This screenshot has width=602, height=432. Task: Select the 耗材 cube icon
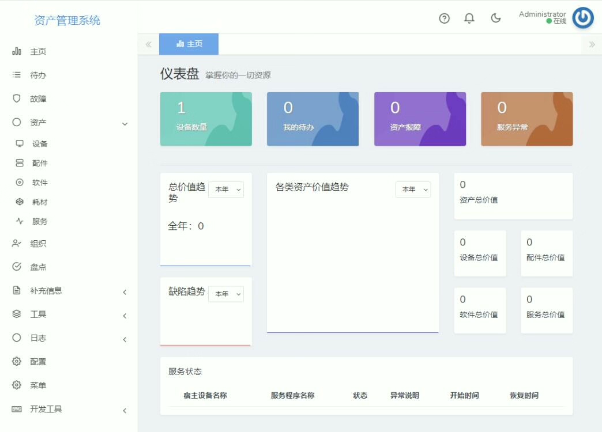coord(20,202)
